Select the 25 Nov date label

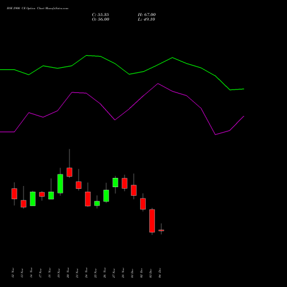pos(95,273)
